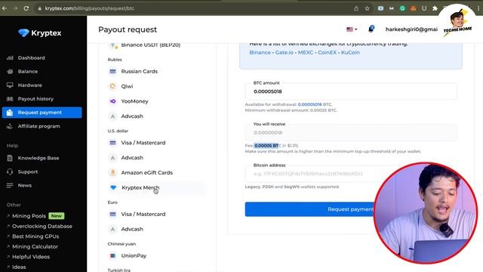Click the News lines icon
483x272 pixels.
pos(10,185)
